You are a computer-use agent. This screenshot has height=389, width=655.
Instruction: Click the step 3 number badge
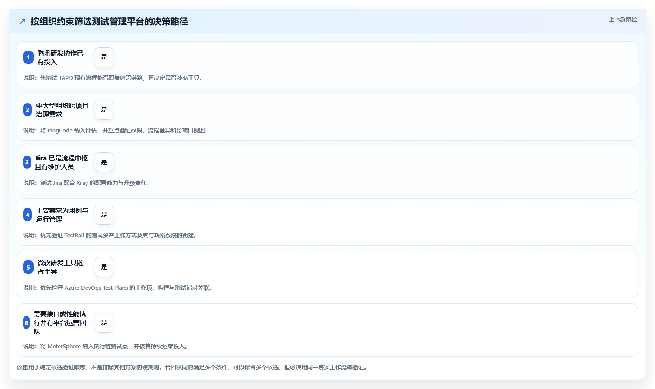coord(27,162)
